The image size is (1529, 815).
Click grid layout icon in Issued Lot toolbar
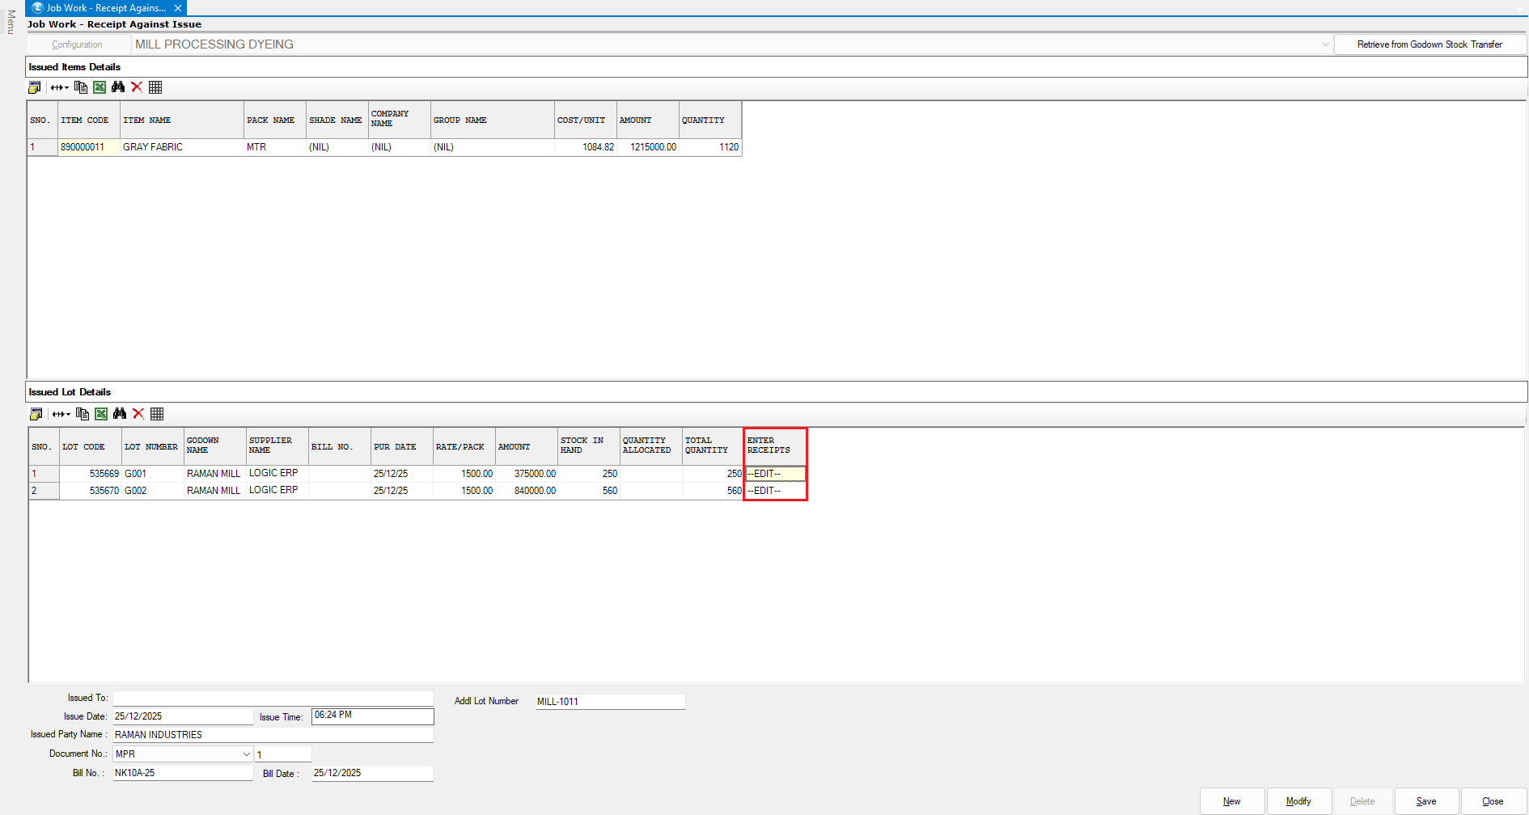tap(157, 414)
